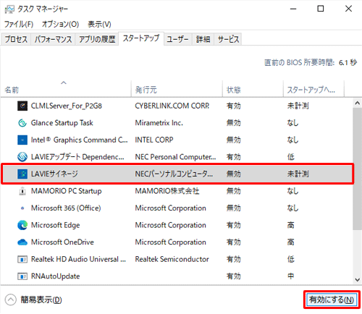Click the LAVIEサイネージ icon
Image resolution: width=362 pixels, height=314 pixels.
(x=22, y=174)
